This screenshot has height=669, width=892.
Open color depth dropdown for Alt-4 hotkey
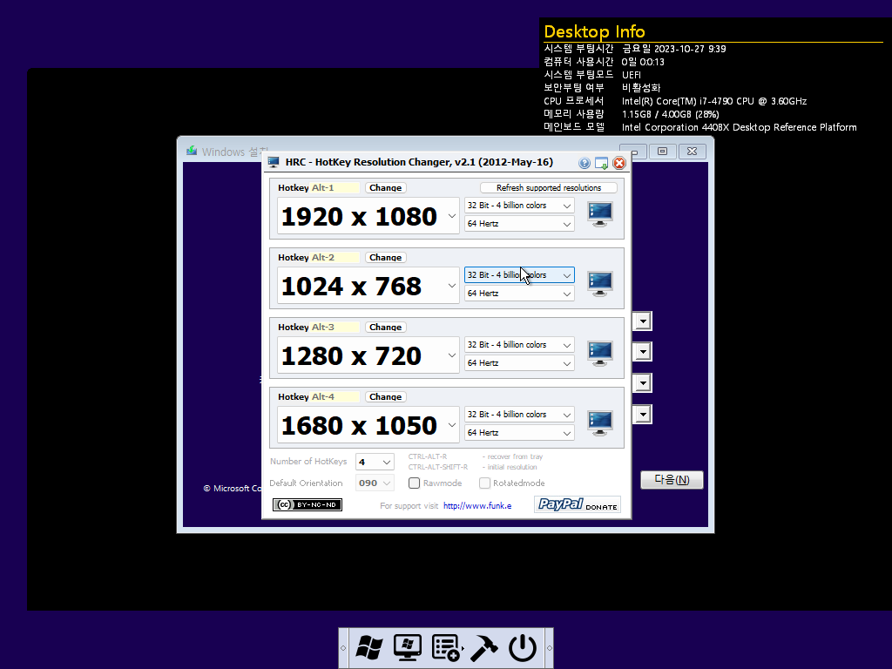(x=519, y=414)
